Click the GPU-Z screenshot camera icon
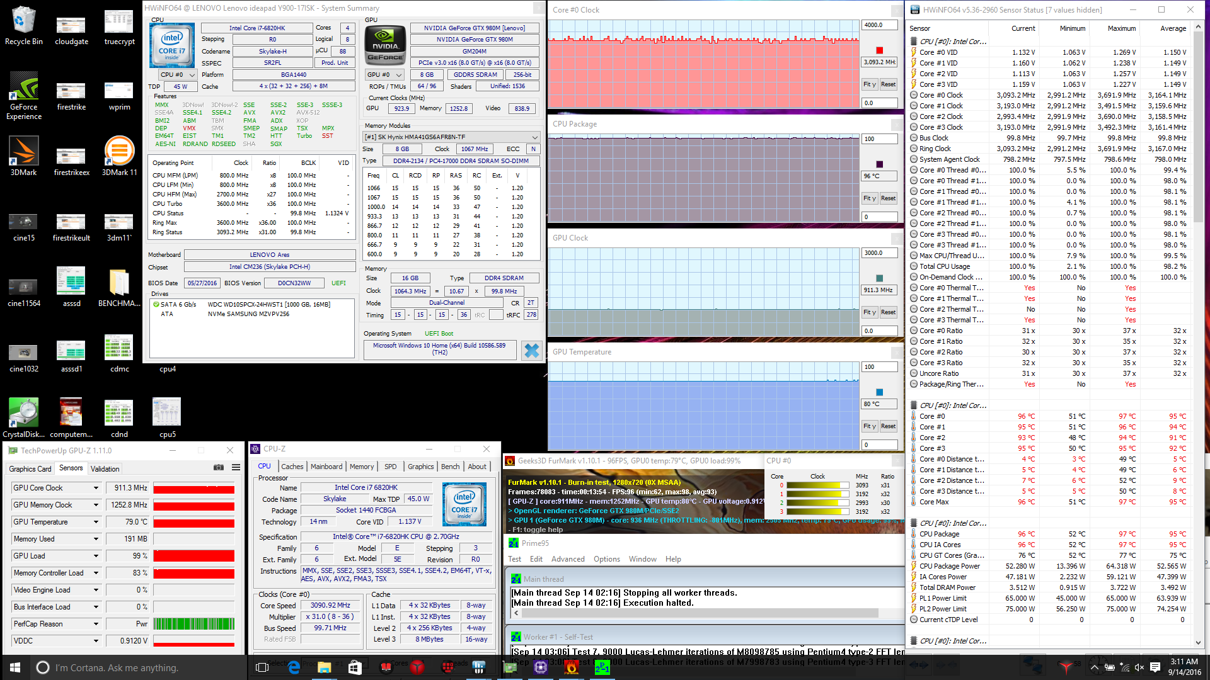 [219, 467]
